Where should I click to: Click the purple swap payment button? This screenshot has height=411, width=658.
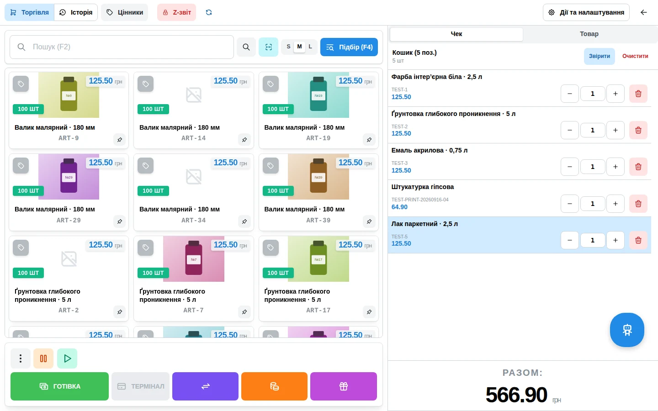(x=205, y=386)
